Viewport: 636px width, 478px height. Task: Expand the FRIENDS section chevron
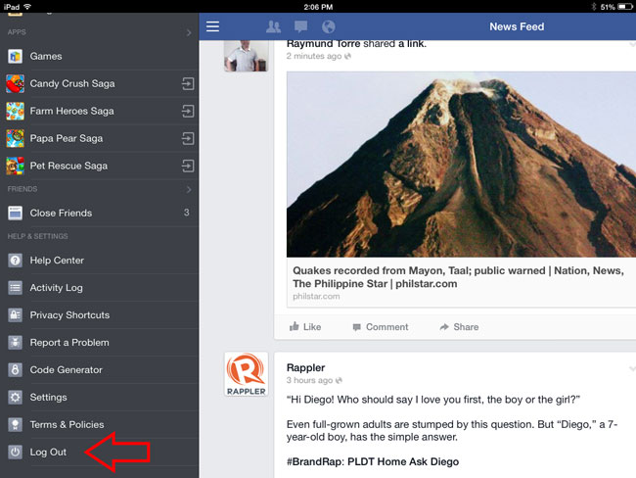coord(189,189)
